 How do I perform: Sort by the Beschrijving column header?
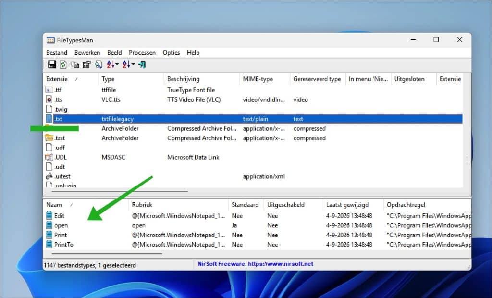(x=201, y=79)
